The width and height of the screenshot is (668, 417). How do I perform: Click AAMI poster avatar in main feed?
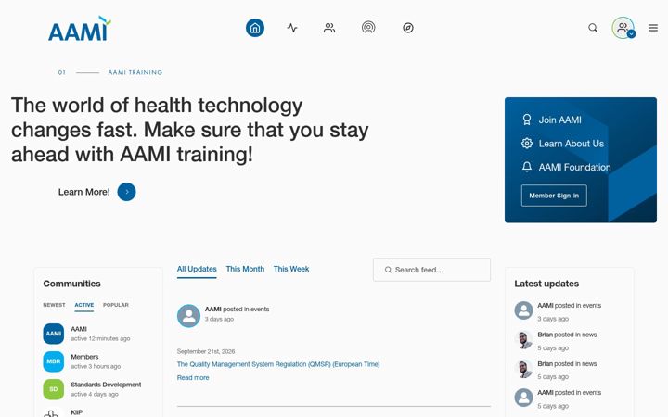click(x=188, y=316)
